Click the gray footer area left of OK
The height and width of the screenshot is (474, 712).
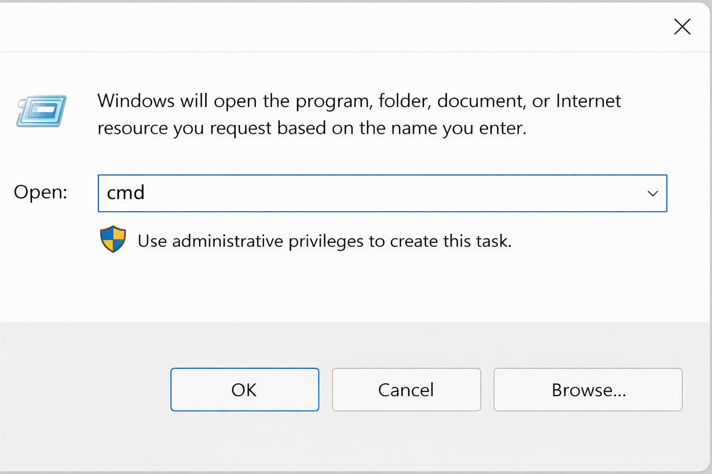point(83,390)
